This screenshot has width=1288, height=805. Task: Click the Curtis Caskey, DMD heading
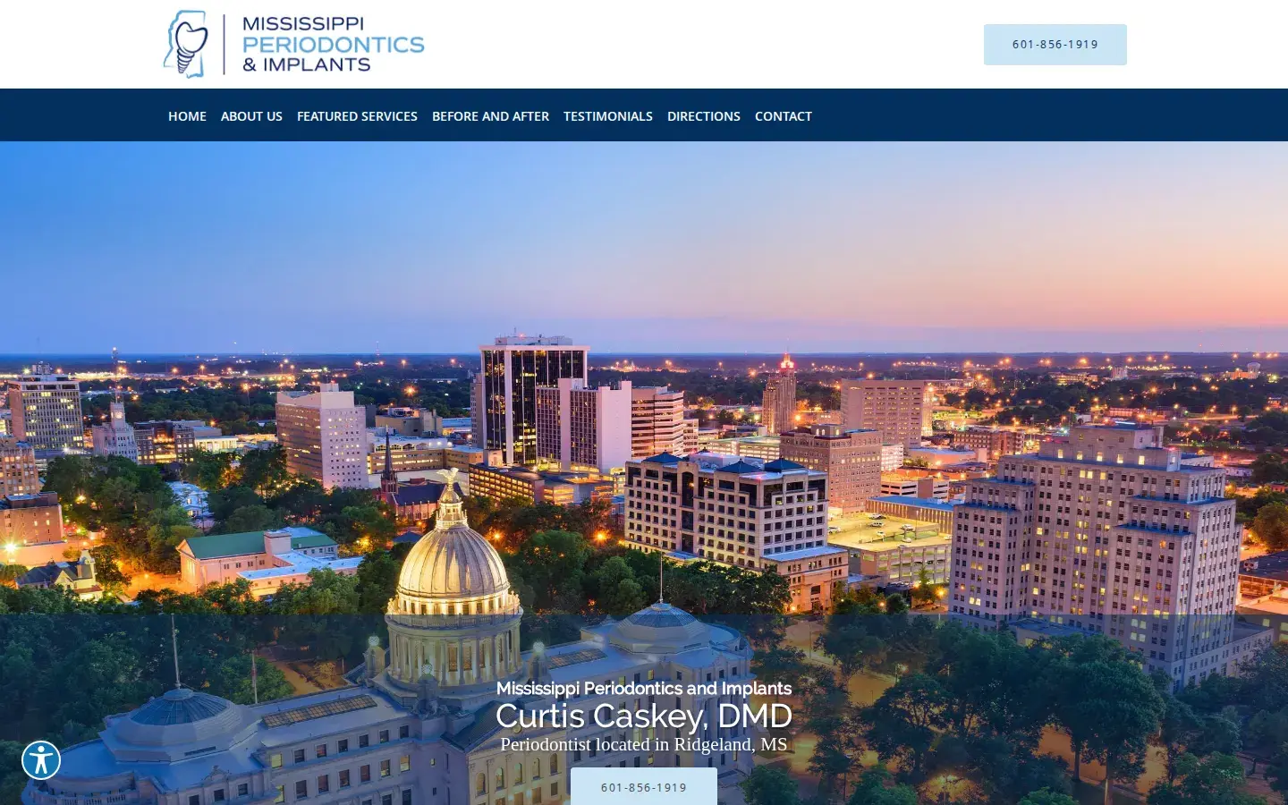pos(644,716)
